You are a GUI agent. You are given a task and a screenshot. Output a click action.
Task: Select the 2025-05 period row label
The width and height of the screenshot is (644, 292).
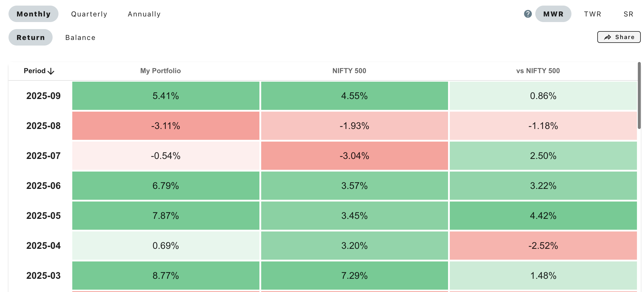click(43, 216)
